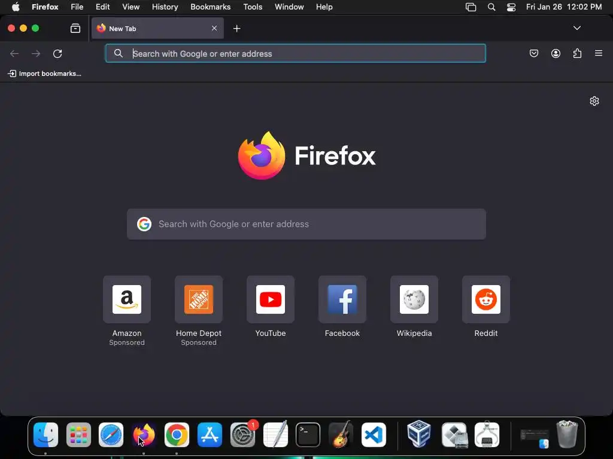Click the minimized window thumbnail in dock
This screenshot has height=459, width=613.
535,437
